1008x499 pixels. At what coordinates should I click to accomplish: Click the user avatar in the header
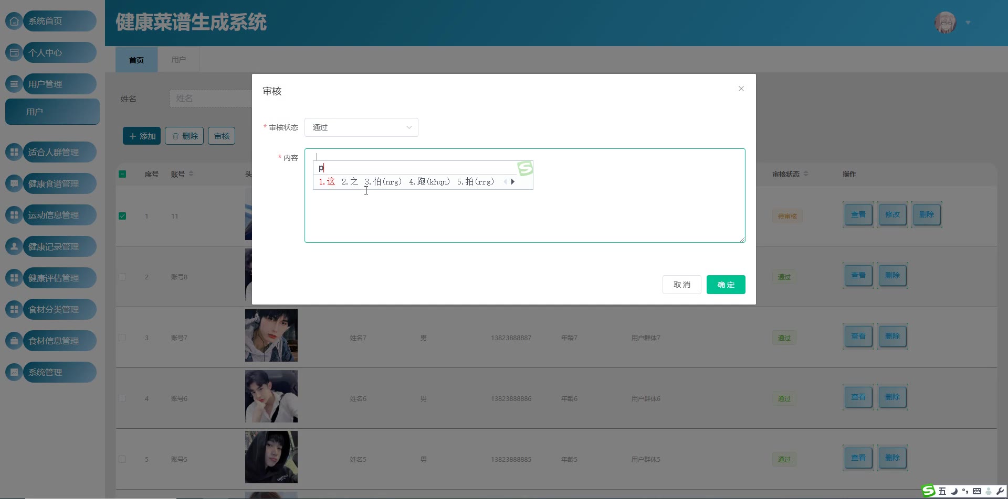(946, 23)
